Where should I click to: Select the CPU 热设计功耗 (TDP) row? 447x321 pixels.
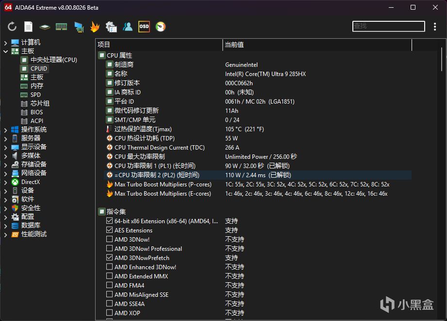pos(258,138)
